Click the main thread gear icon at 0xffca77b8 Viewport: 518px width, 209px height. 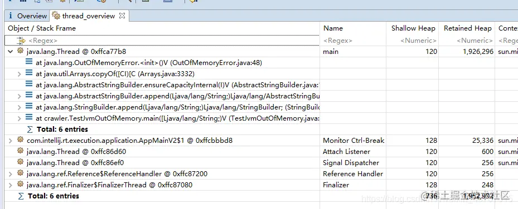tap(20, 51)
